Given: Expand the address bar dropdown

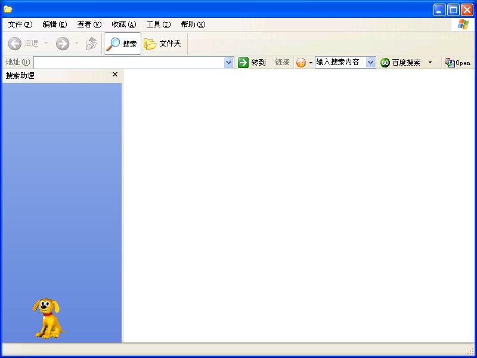Looking at the screenshot, I should [229, 63].
